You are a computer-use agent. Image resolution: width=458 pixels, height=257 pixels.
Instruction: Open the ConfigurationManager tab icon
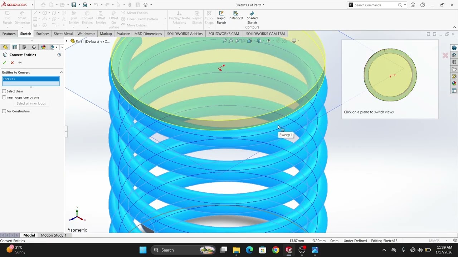pos(24,47)
